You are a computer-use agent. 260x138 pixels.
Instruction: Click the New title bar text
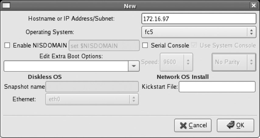tap(130, 6)
